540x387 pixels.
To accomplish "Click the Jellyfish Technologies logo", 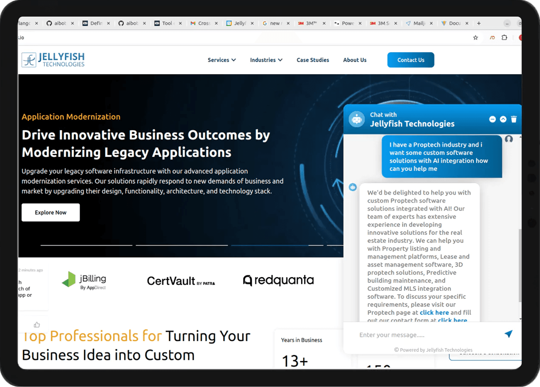I will [53, 60].
